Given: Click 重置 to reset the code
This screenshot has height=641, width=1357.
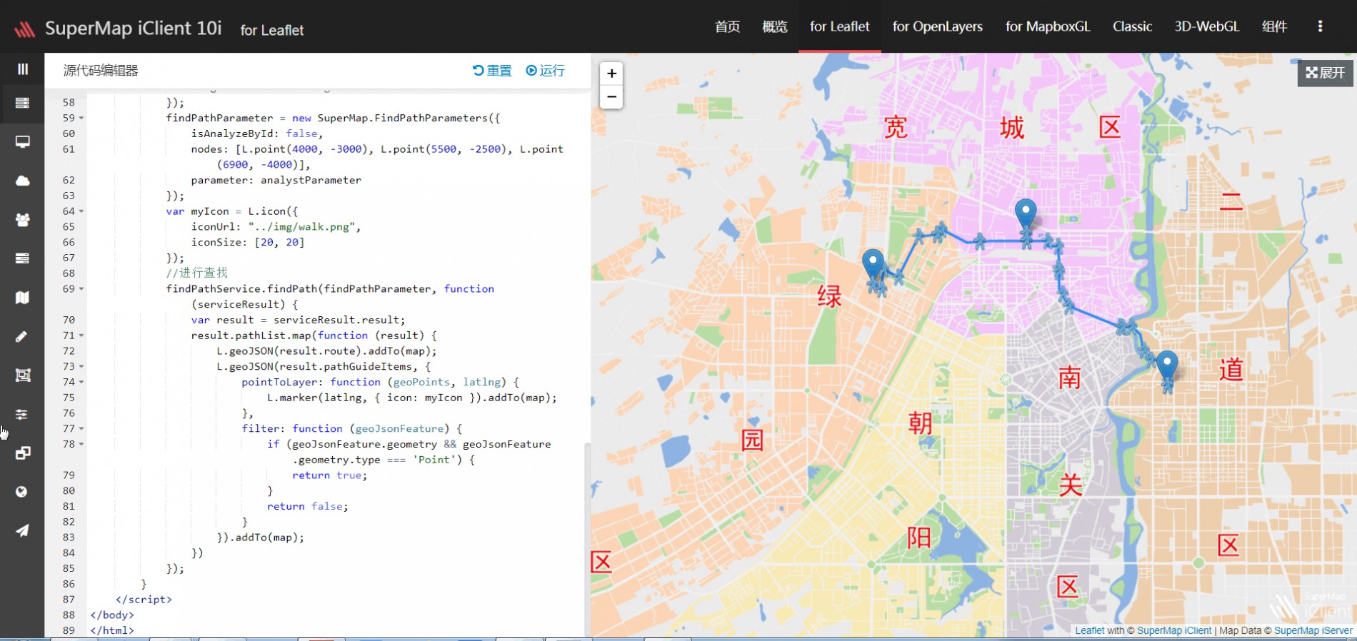Looking at the screenshot, I should tap(492, 71).
